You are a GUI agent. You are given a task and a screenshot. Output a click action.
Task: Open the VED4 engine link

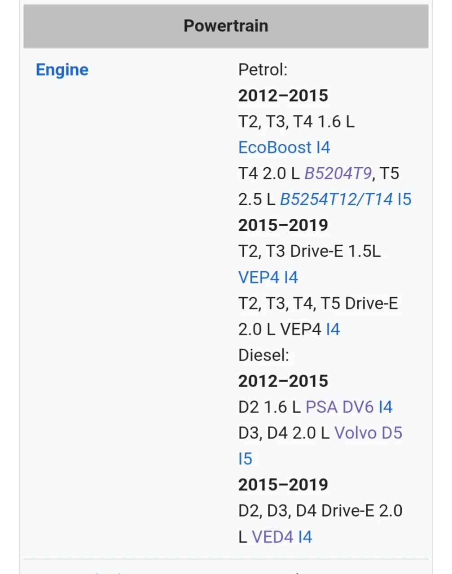tap(272, 537)
